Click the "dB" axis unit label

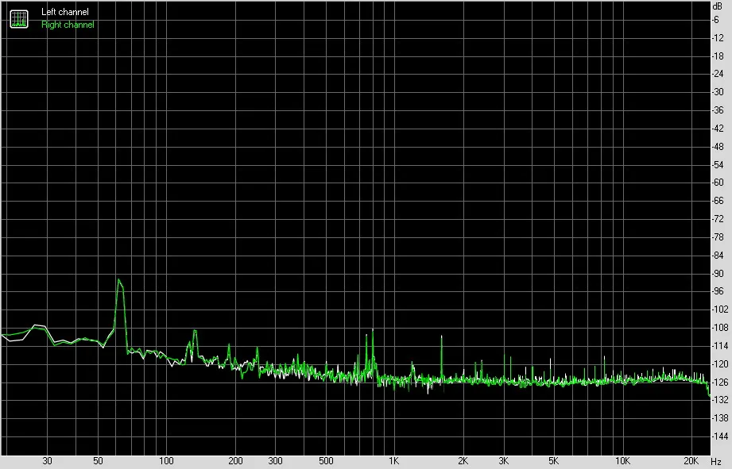718,6
